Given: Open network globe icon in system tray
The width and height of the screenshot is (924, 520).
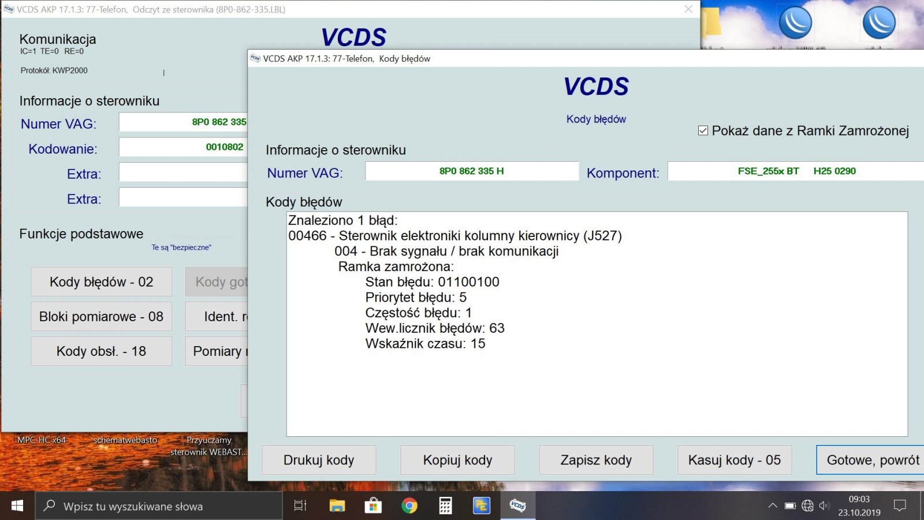Looking at the screenshot, I should [807, 506].
